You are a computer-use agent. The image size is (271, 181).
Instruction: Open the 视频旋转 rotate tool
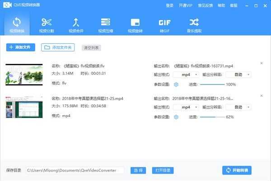(135, 25)
